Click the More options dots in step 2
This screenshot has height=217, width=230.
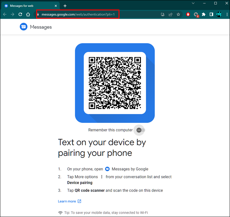click(102, 177)
